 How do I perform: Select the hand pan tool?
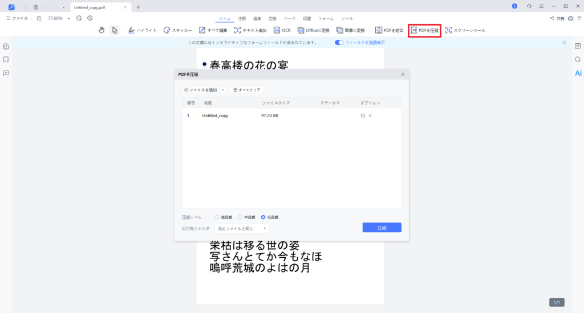click(x=102, y=30)
